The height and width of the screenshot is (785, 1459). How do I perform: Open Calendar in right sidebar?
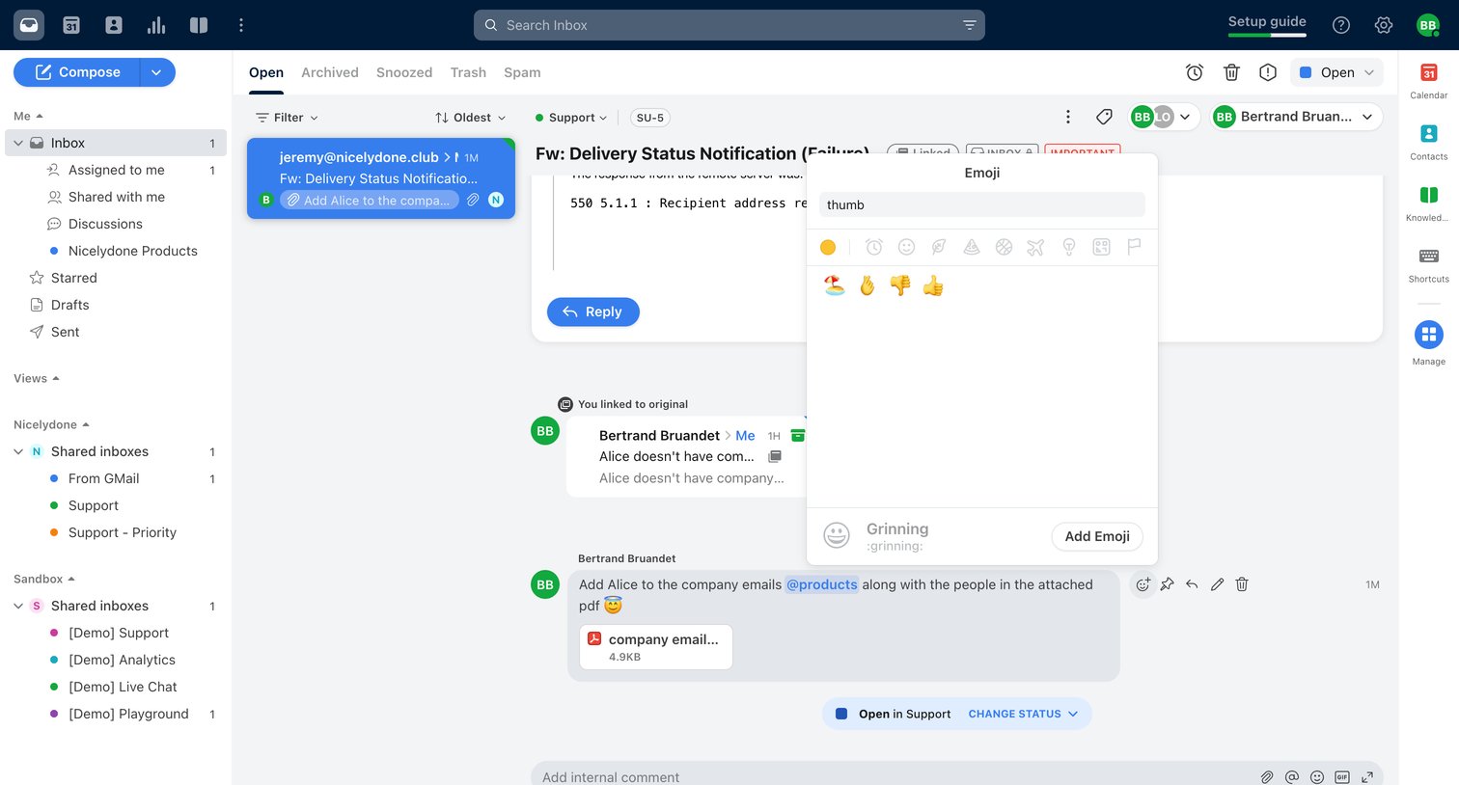[x=1429, y=81]
